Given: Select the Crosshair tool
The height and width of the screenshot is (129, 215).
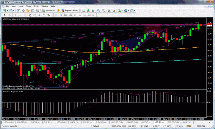Looking at the screenshot, I should click(10, 15).
